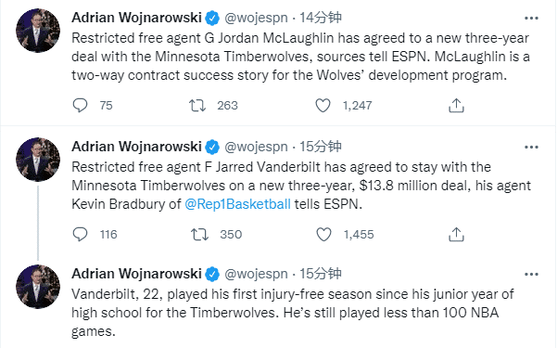Screen dimensions: 557x348
Task: Open @wojespn handle on second tweet
Action: tap(256, 147)
